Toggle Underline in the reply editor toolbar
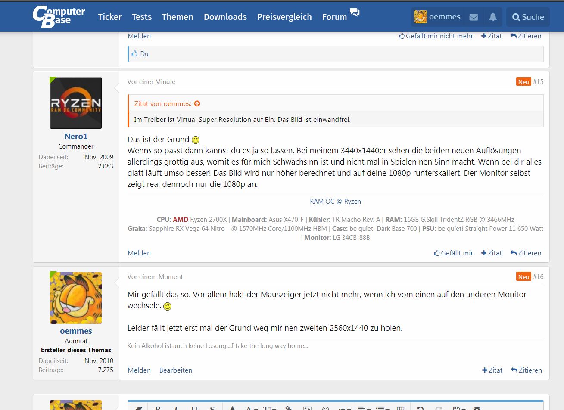Image resolution: width=564 pixels, height=410 pixels. [194, 407]
